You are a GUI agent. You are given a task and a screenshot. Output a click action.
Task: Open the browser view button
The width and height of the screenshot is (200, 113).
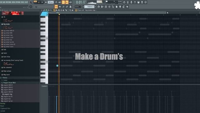click(113, 7)
